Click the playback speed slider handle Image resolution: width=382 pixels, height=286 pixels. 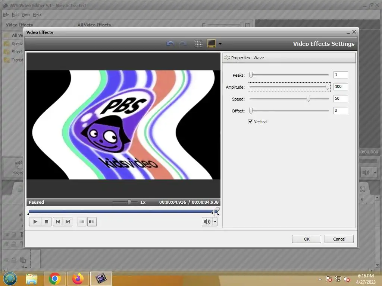click(129, 202)
